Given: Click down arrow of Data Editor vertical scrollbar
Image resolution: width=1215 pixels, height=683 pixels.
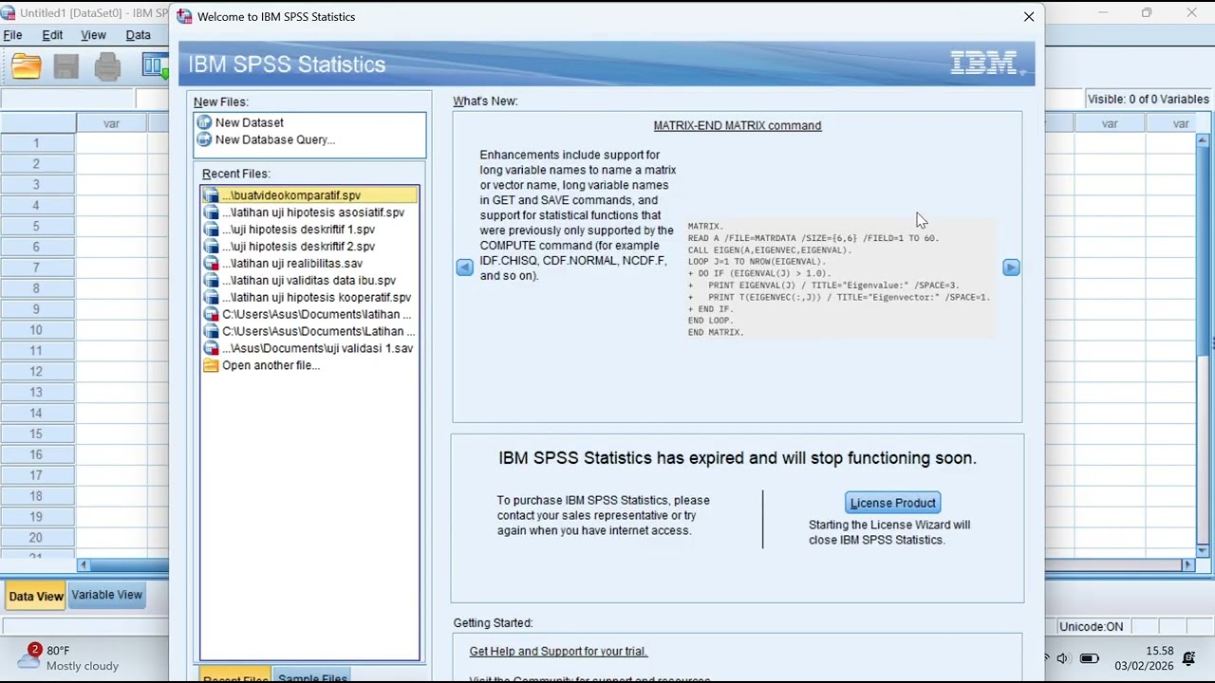Looking at the screenshot, I should point(1203,551).
